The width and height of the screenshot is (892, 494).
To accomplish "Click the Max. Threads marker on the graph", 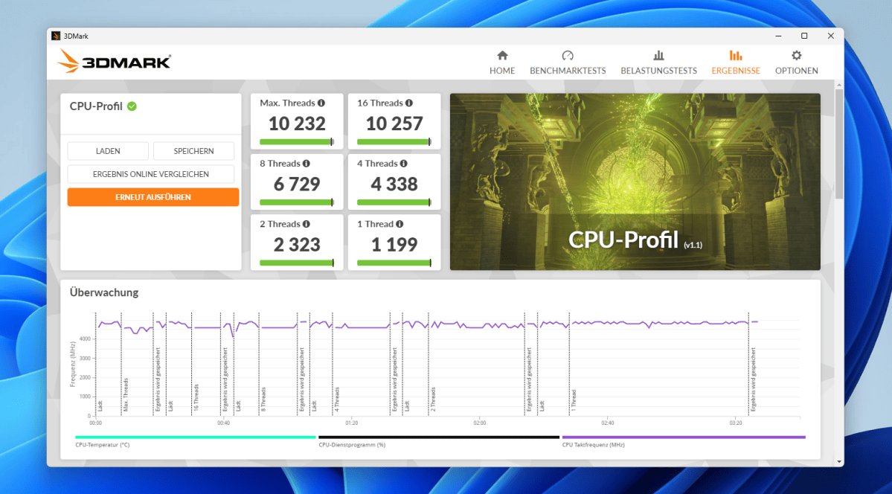I will coord(126,394).
